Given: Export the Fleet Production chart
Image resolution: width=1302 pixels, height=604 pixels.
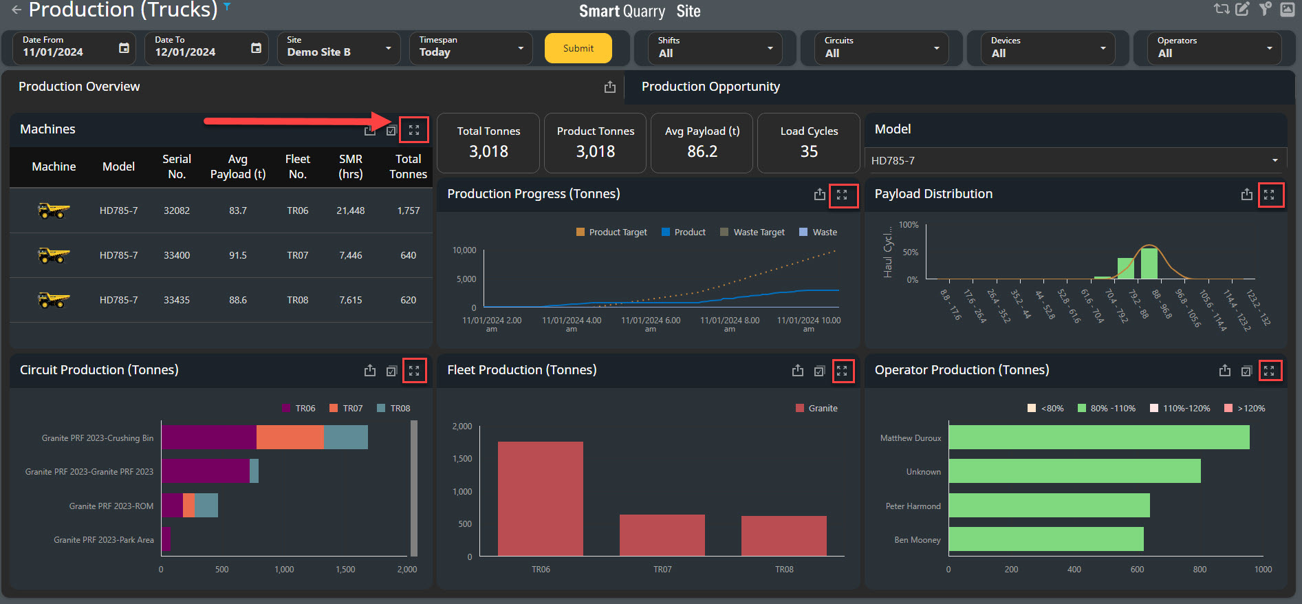Looking at the screenshot, I should 798,371.
